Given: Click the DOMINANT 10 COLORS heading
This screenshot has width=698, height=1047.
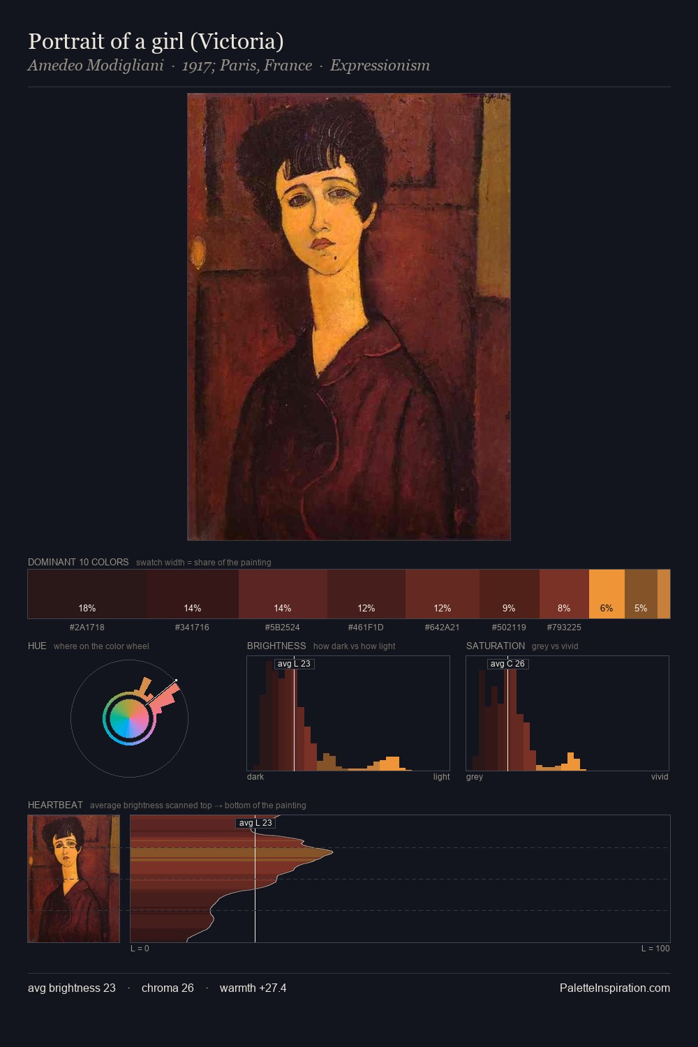Looking at the screenshot, I should pos(78,562).
